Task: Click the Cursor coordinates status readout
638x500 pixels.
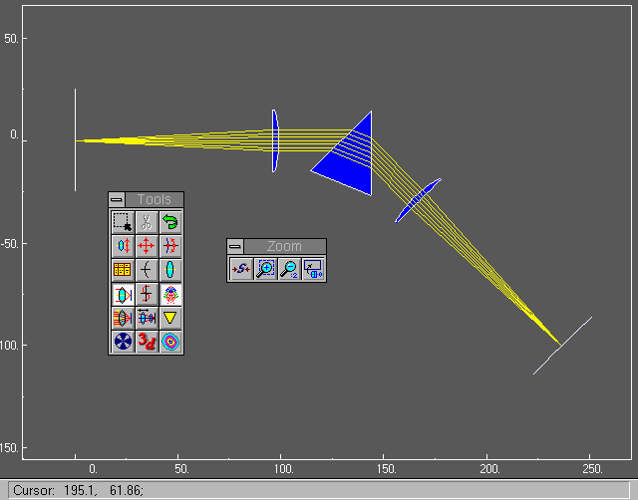Action: click(x=78, y=490)
